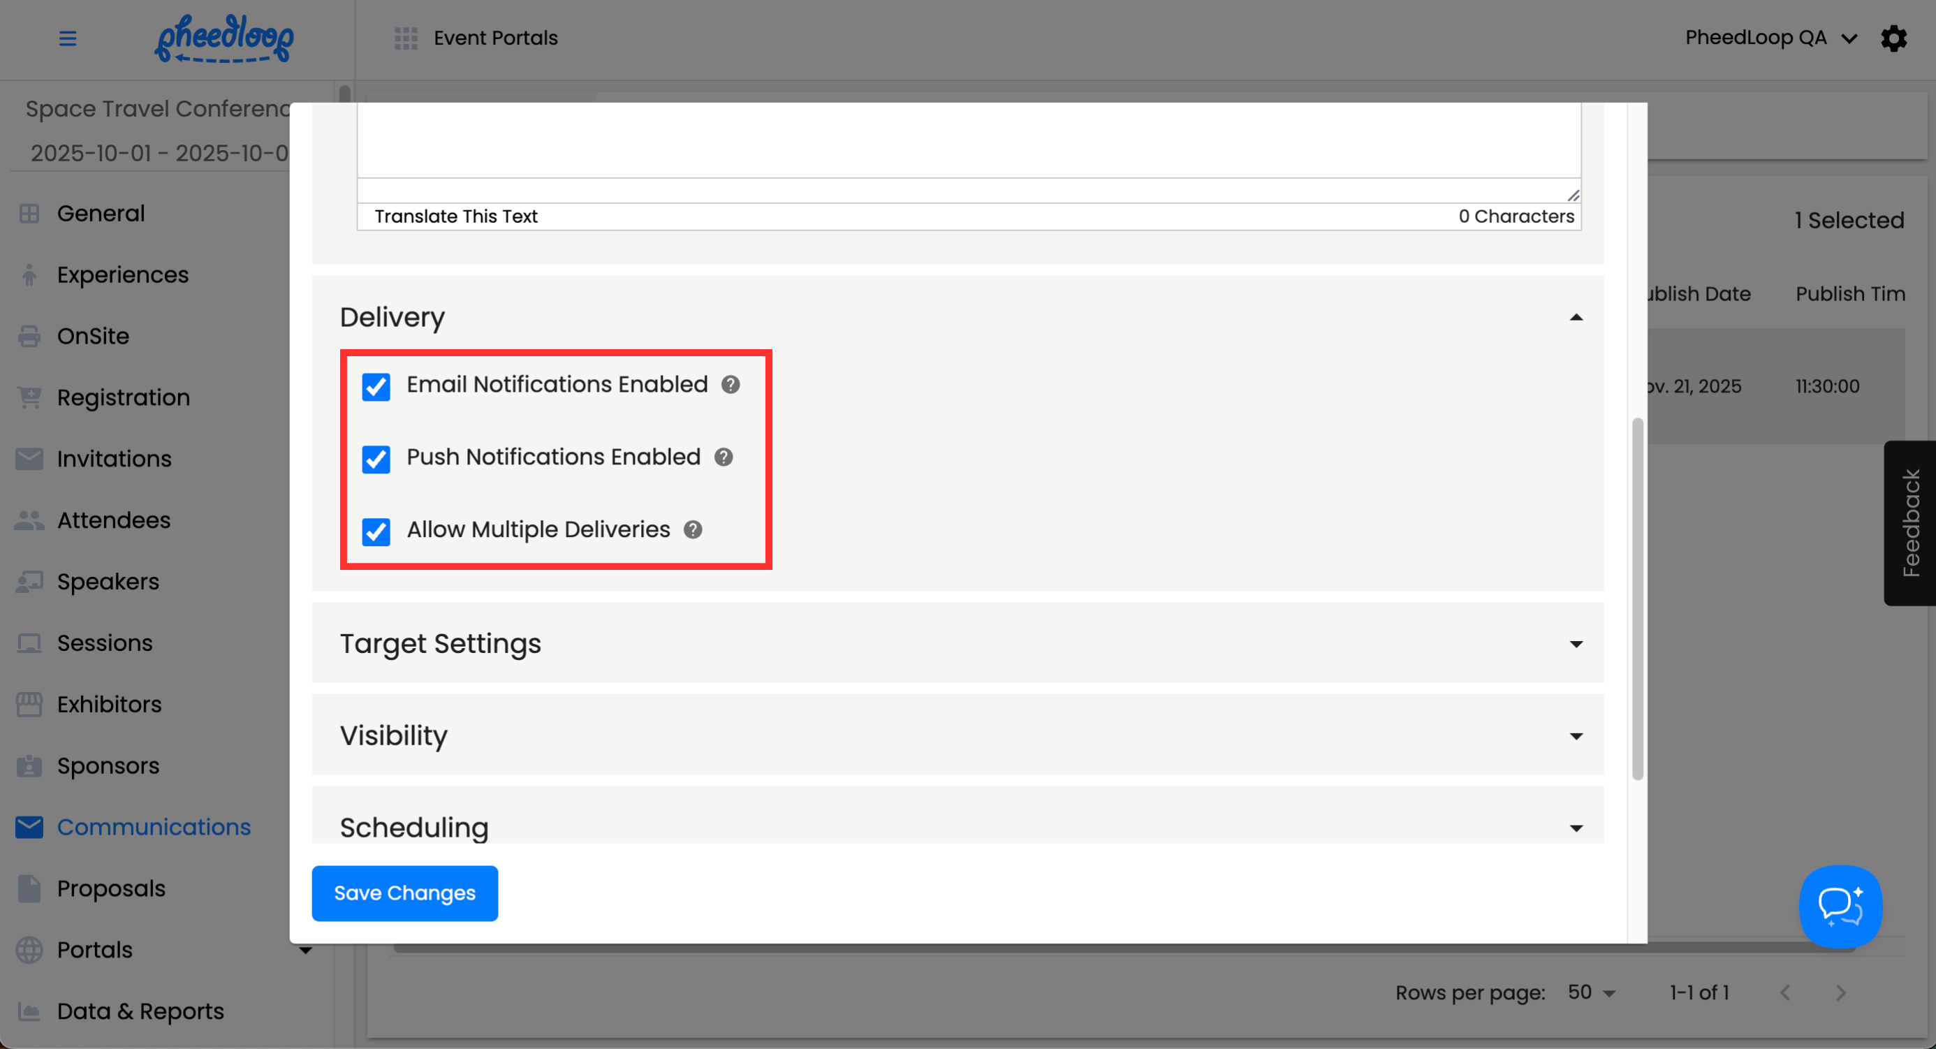The image size is (1936, 1049).
Task: Click the hamburger menu icon
Action: tap(68, 38)
